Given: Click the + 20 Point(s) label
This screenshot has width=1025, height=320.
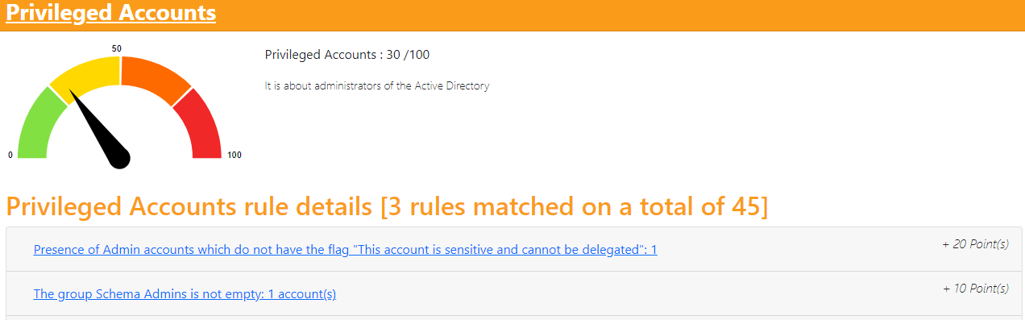Looking at the screenshot, I should pyautogui.click(x=975, y=244).
